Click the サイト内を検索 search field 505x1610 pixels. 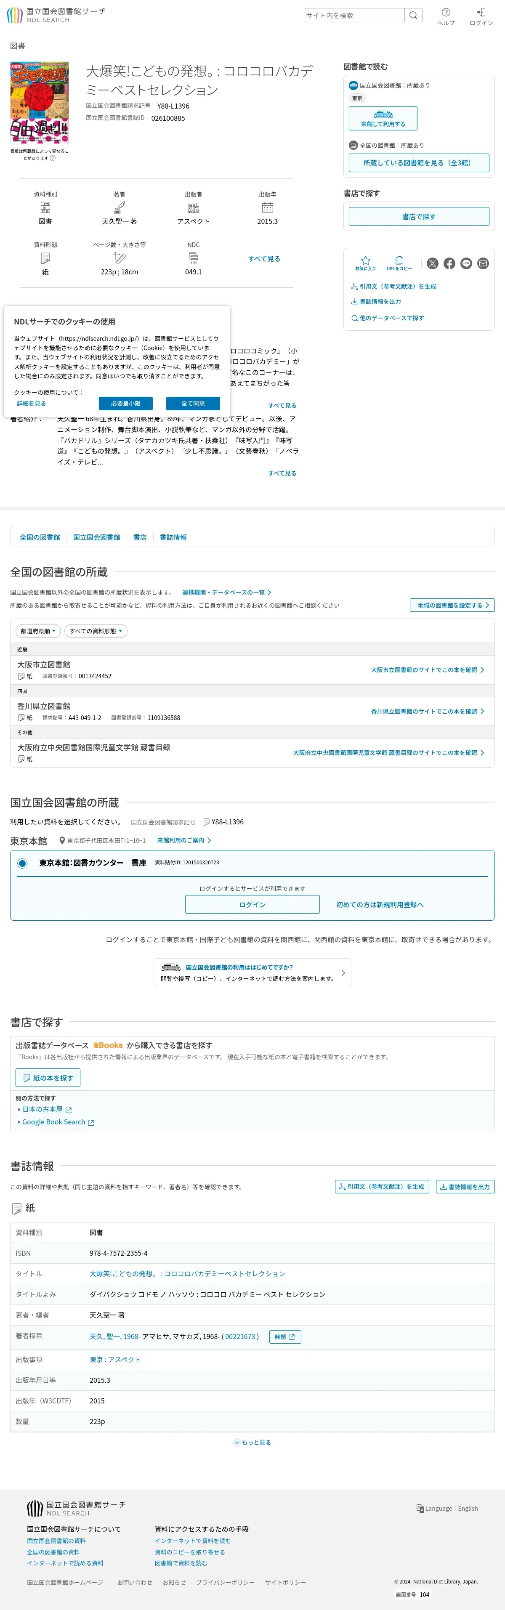click(354, 15)
